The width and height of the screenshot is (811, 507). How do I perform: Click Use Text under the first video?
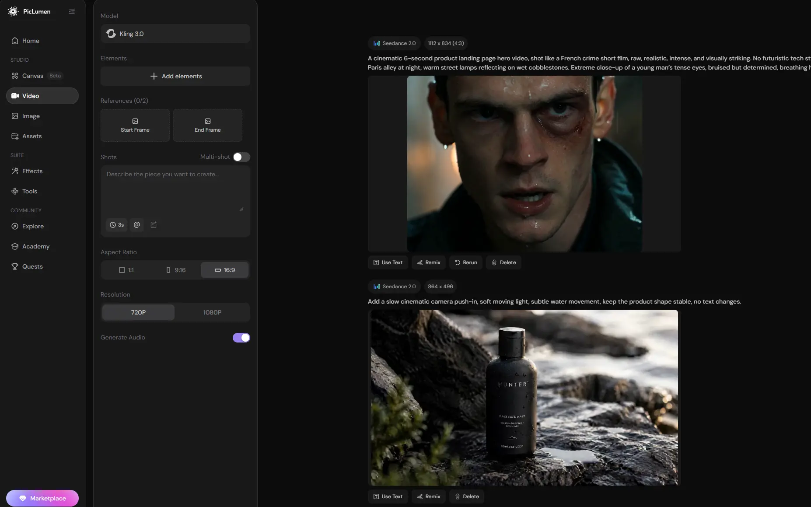(x=388, y=262)
